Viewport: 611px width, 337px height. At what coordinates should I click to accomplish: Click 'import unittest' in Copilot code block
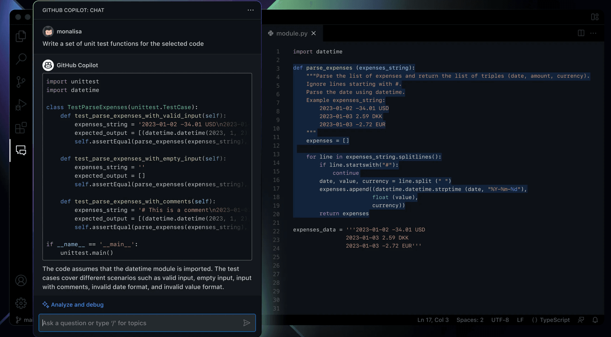tap(73, 81)
